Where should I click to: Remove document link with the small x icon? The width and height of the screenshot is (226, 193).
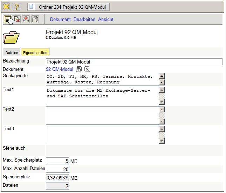pyautogui.click(x=87, y=69)
